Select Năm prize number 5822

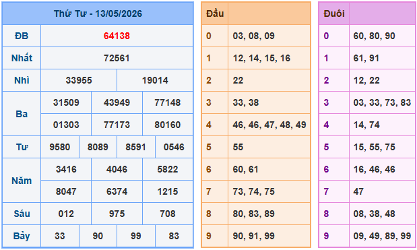click(168, 169)
